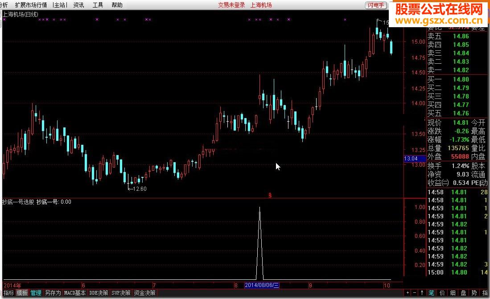The image size is (490, 299).
Task: Click the 14.50 price axis label
Action: tap(418, 73)
